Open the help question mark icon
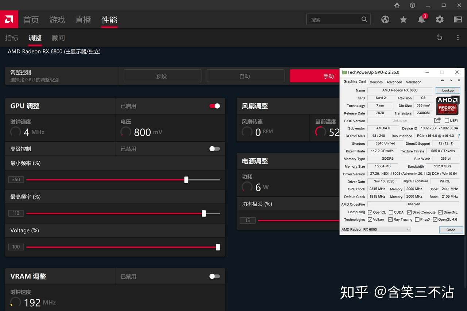This screenshot has width=467, height=311. coord(412,5)
